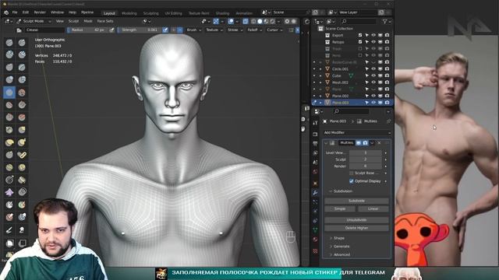
Task: Enable the Sculpt Base Mesh checkbox
Action: [x=352, y=173]
